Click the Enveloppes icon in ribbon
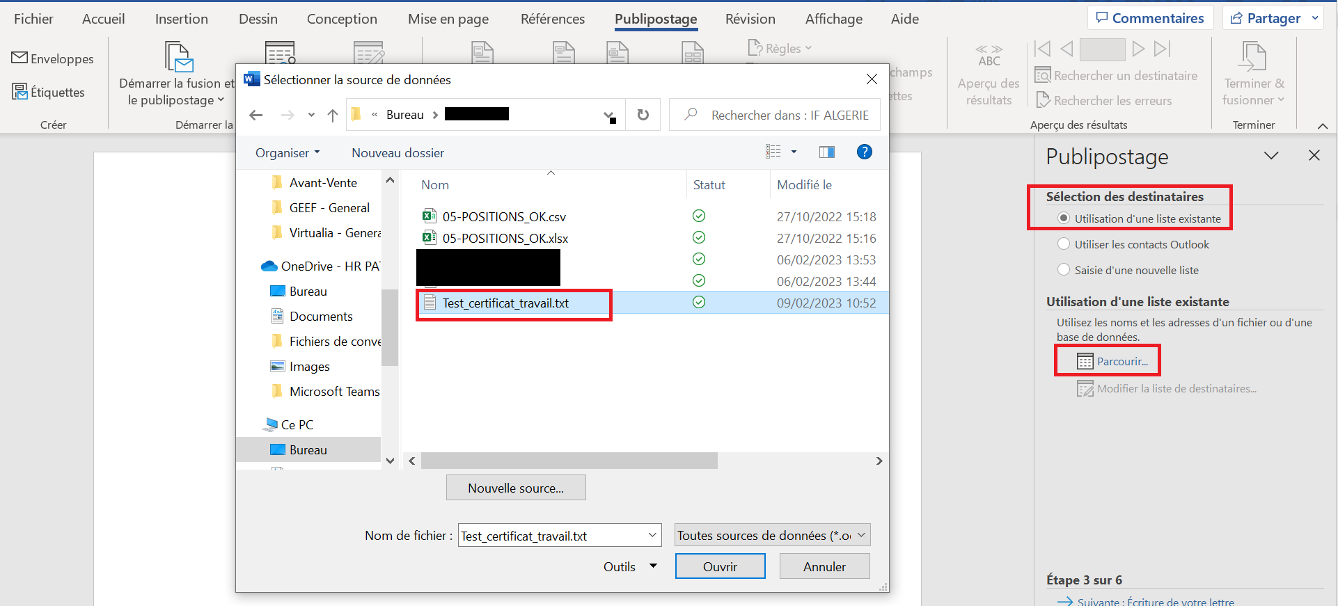This screenshot has width=1338, height=606. tap(19, 58)
